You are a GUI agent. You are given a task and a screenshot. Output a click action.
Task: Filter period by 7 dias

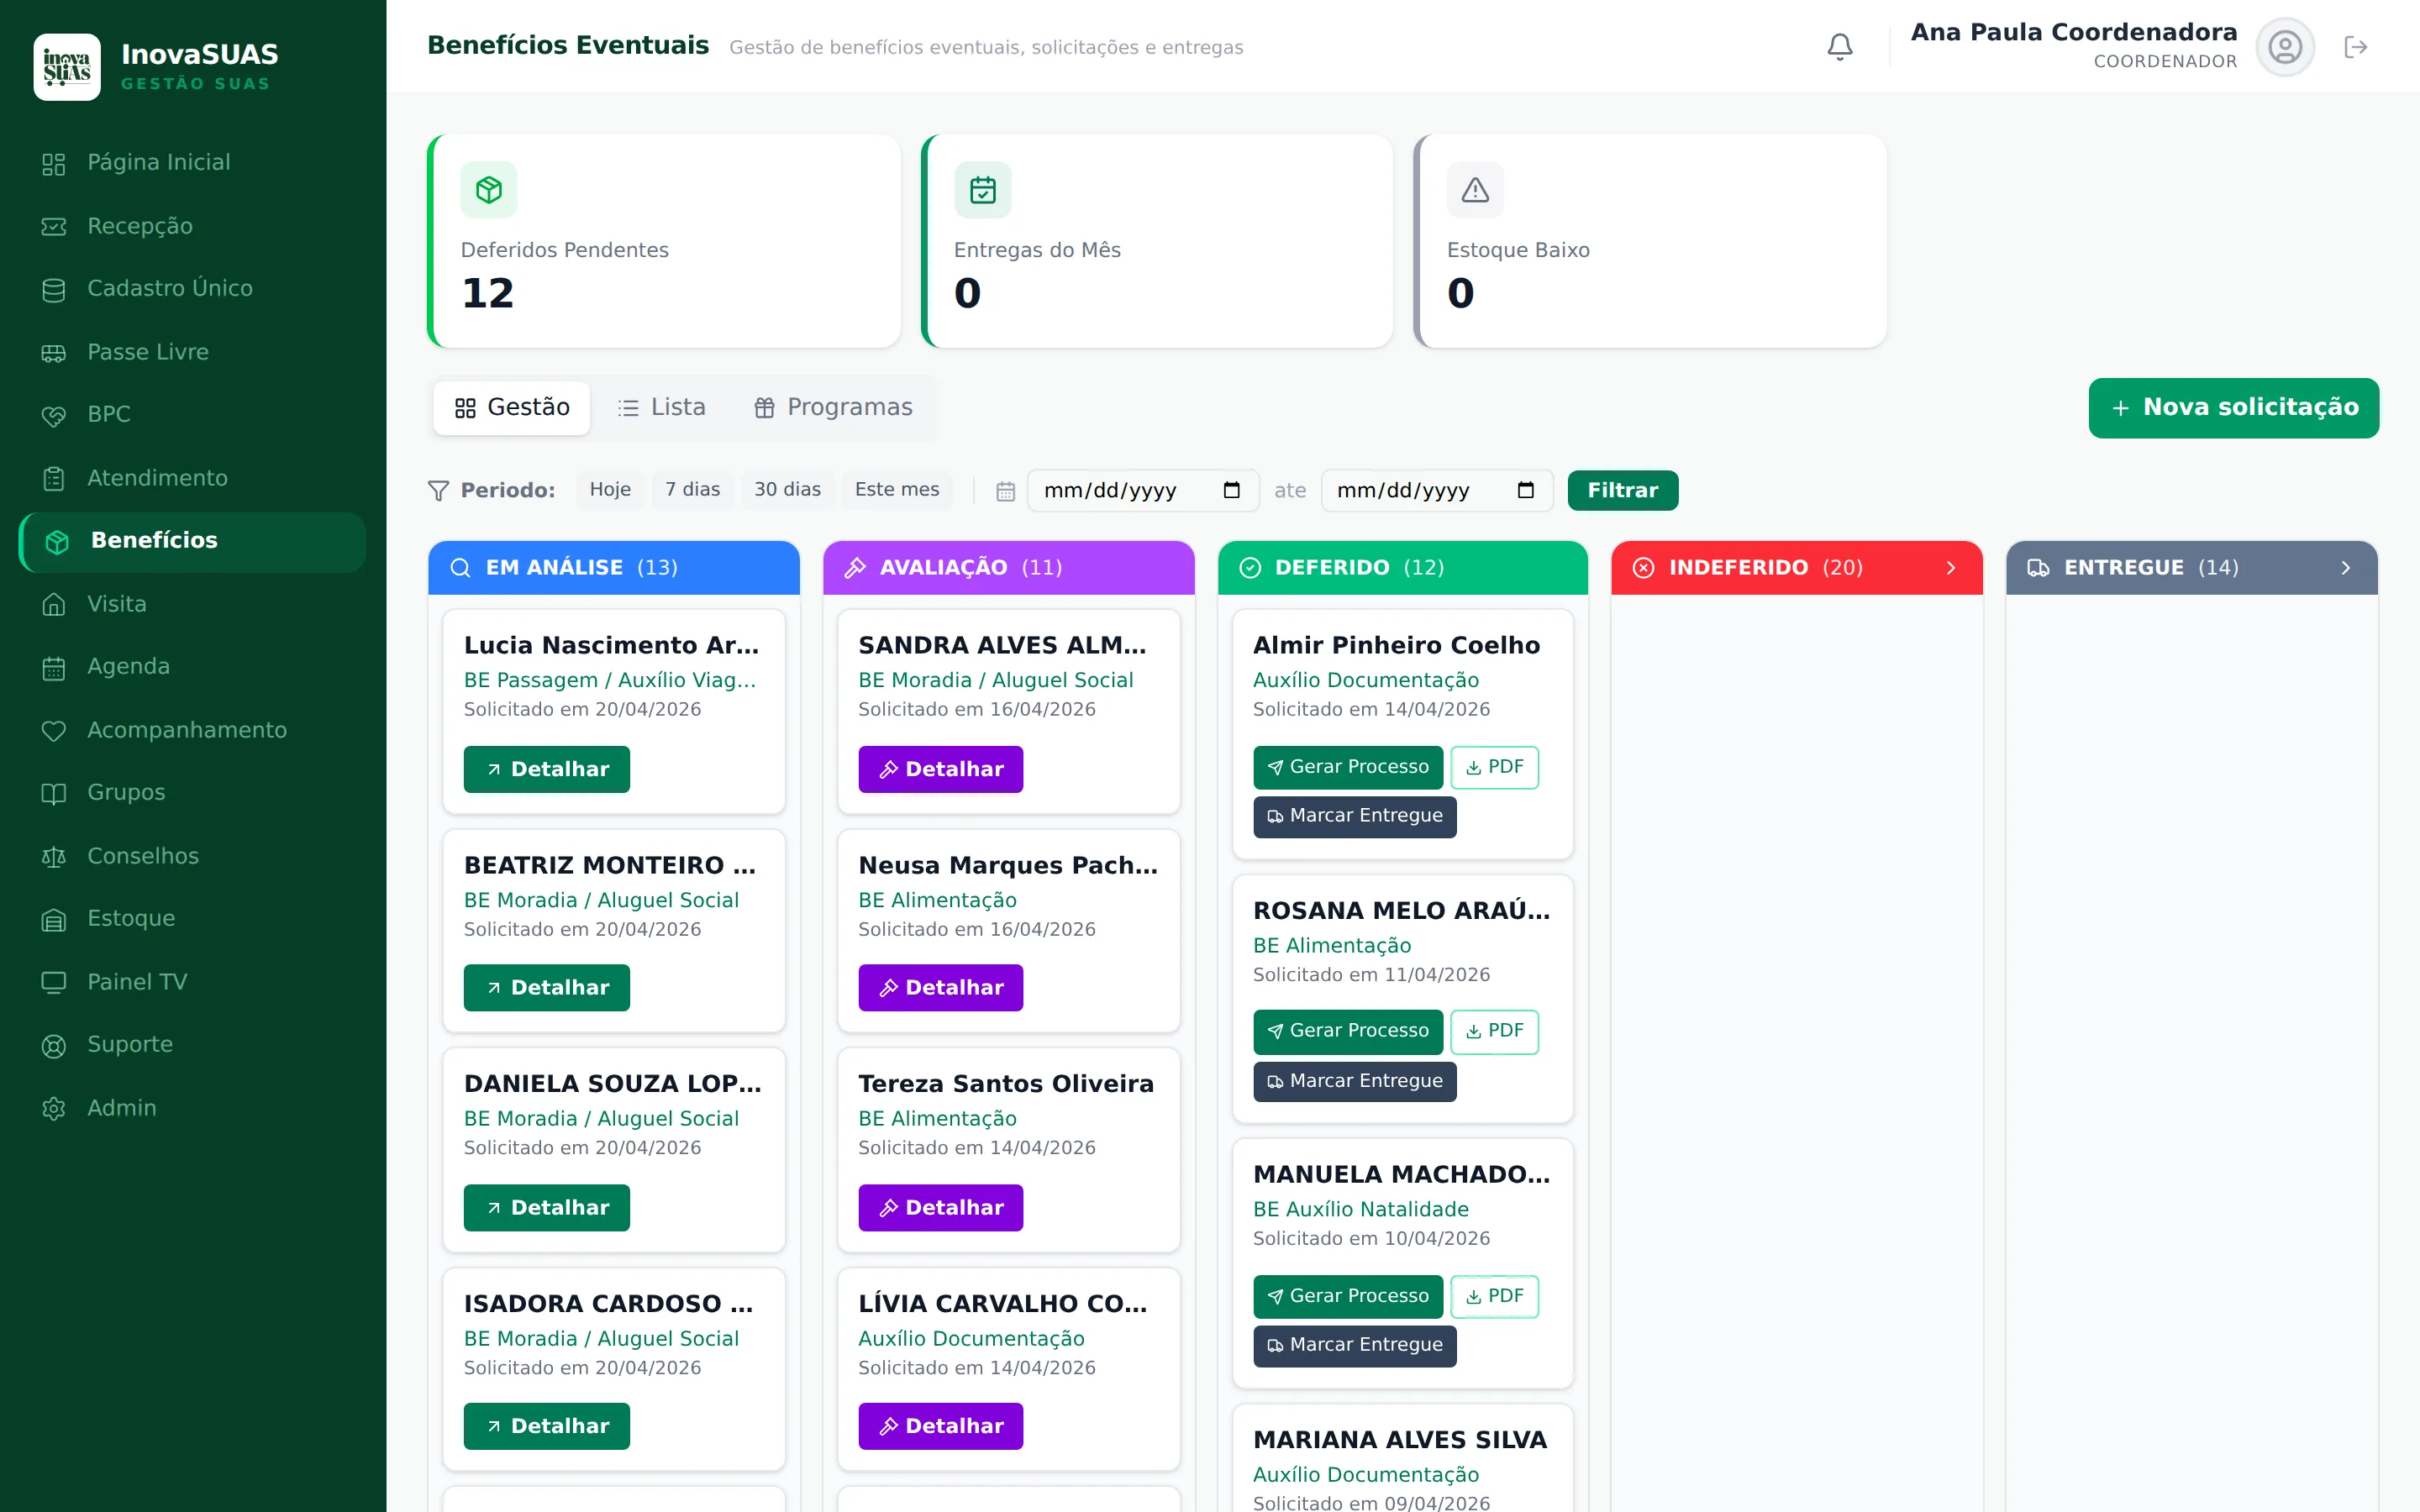pos(693,490)
